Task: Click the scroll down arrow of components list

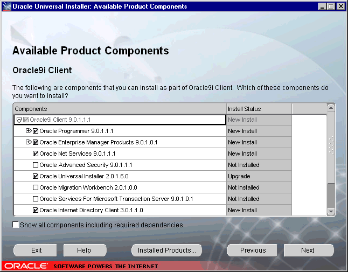Action: (331, 212)
